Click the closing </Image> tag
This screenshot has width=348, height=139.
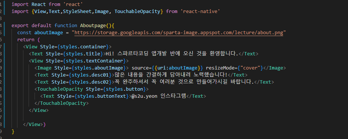[275, 68]
